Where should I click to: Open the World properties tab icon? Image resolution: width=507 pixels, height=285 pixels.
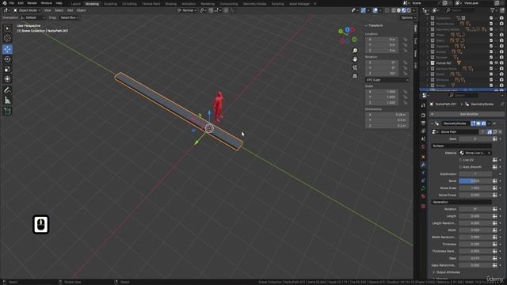[423, 147]
